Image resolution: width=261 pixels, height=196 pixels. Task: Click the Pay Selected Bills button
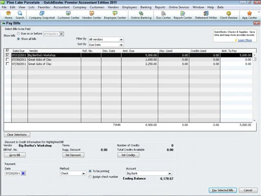pyautogui.click(x=223, y=190)
